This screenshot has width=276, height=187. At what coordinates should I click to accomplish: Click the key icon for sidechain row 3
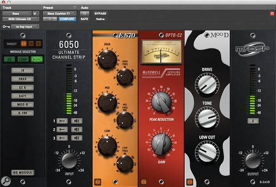point(62,138)
